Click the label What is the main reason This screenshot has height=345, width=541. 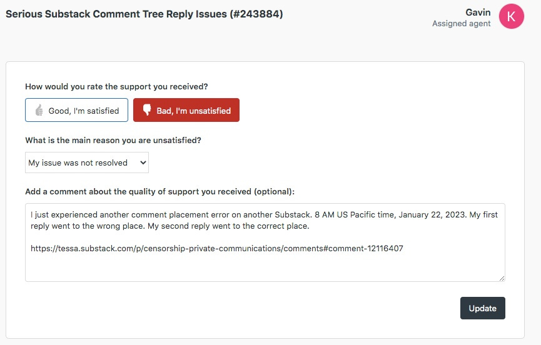(x=113, y=140)
